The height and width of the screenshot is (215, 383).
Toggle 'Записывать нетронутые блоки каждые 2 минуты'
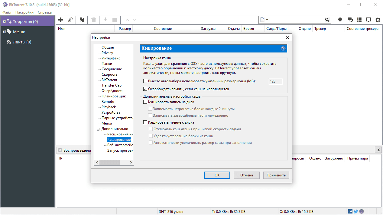[x=151, y=109]
